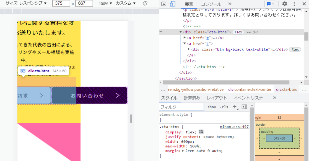Click the viewport resize handle on right edge
This screenshot has height=161, width=309.
coord(131,119)
